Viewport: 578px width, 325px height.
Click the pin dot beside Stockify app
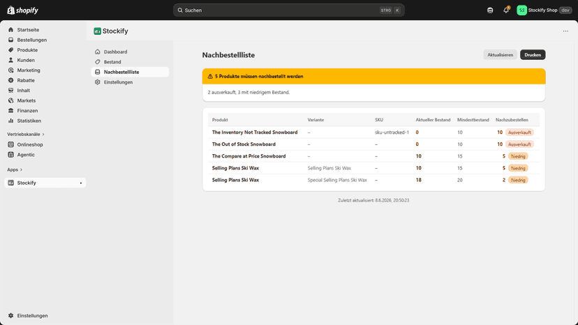point(81,183)
